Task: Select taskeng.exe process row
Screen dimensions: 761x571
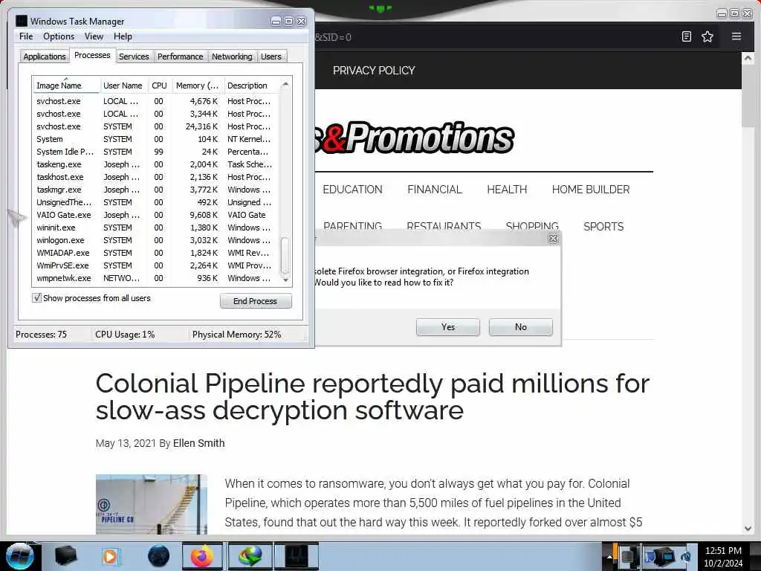Action: pos(155,164)
